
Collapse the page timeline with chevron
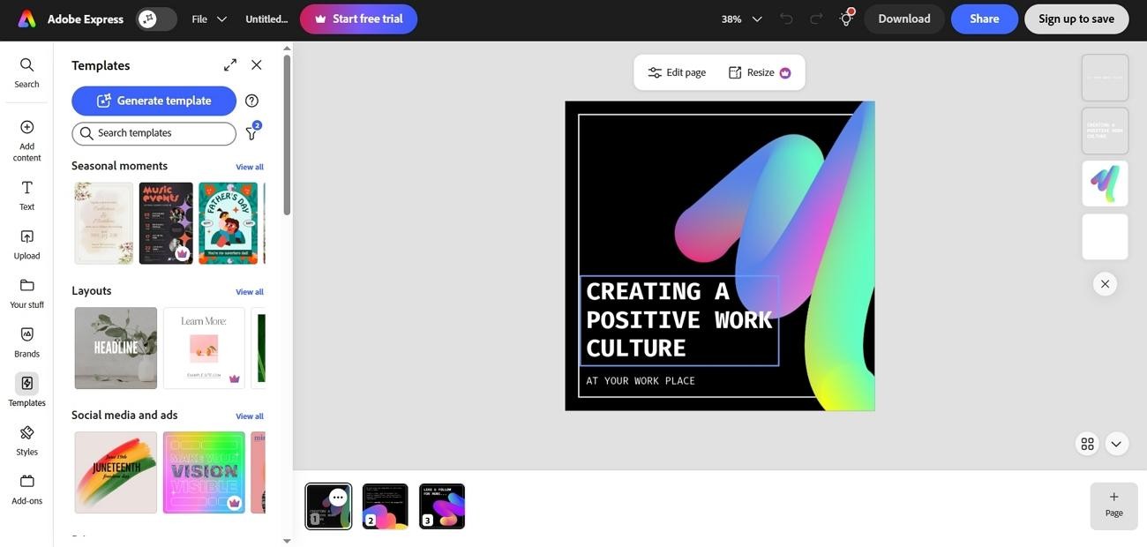click(x=1116, y=444)
